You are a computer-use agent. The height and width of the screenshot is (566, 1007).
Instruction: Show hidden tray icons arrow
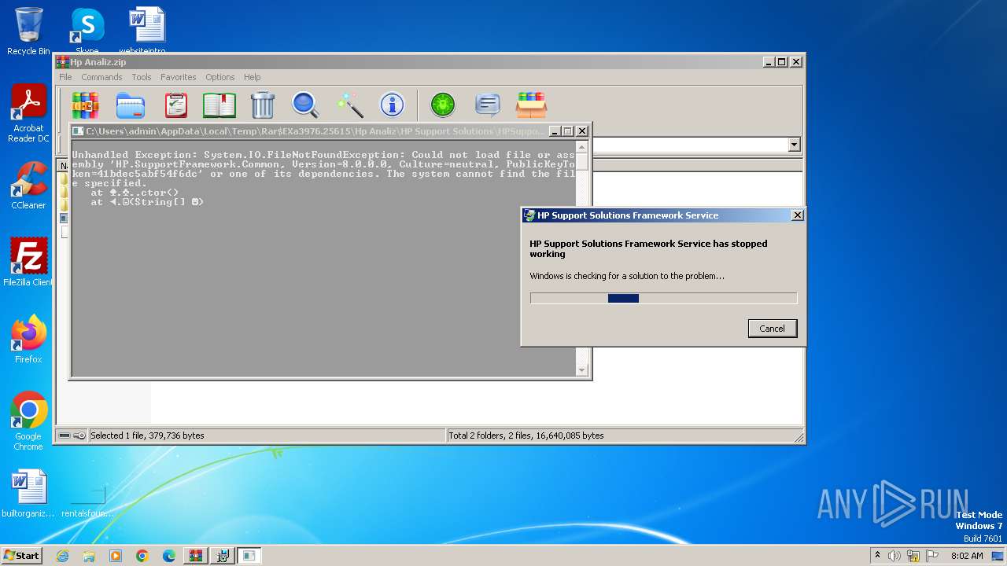tap(877, 555)
